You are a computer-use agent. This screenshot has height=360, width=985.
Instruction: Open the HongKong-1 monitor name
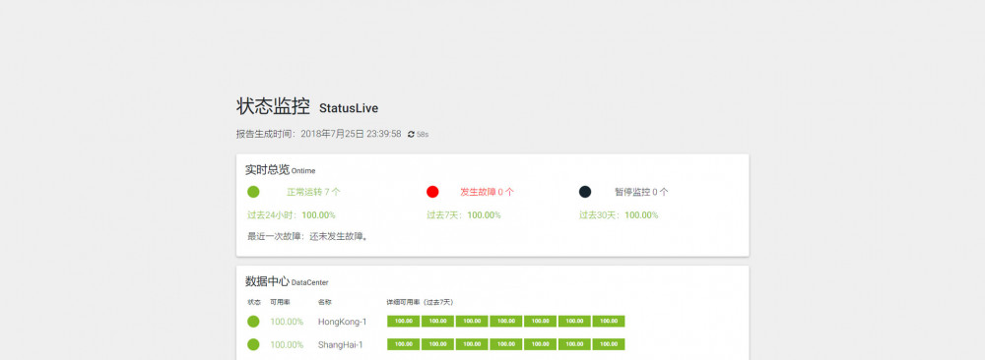[343, 322]
